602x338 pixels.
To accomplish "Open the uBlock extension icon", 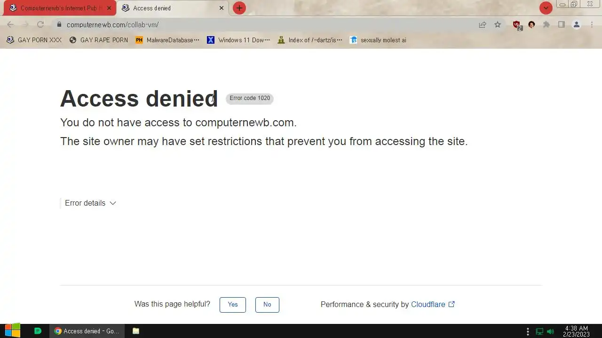I will coord(517,25).
